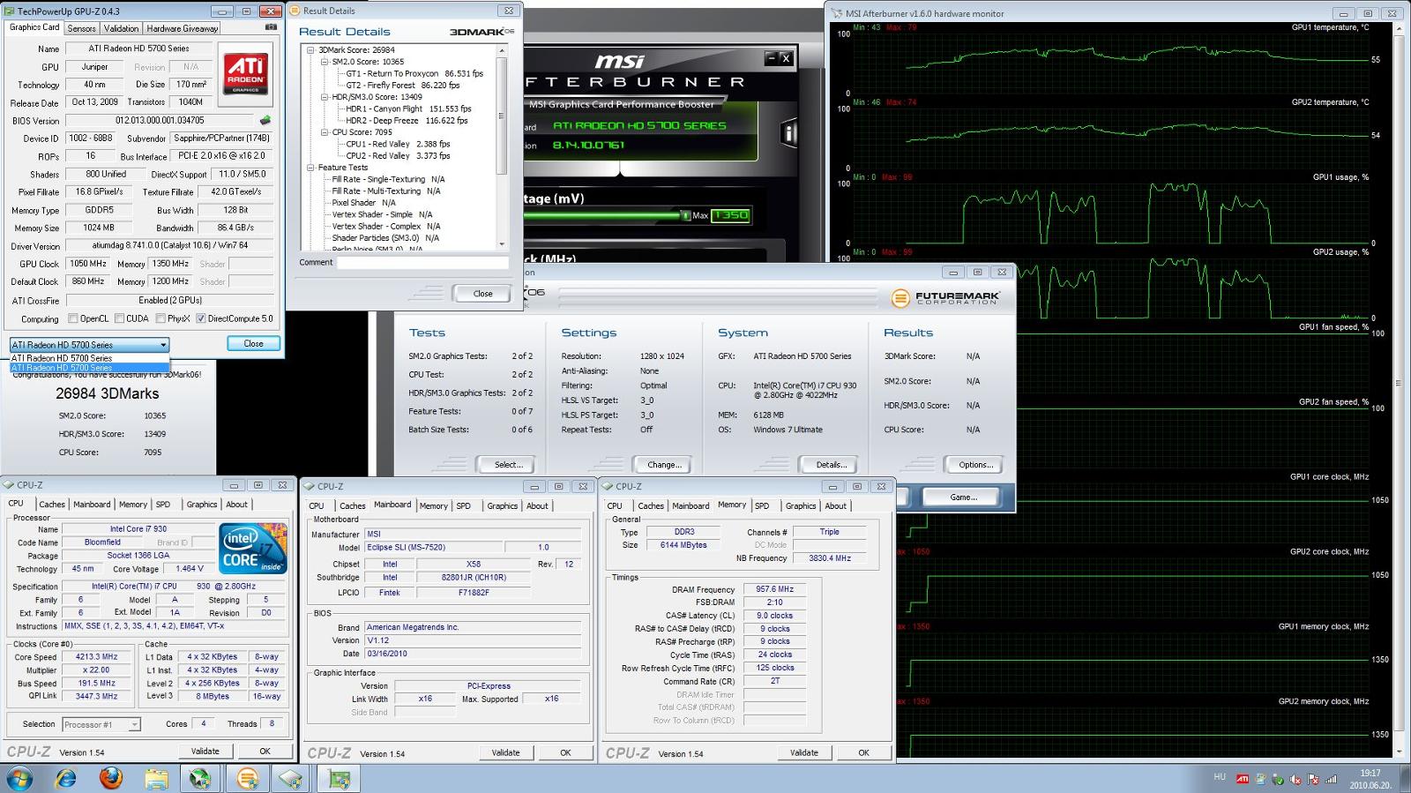Open SPD tab in the middle CPU-Z window
This screenshot has height=793, width=1411.
click(464, 506)
